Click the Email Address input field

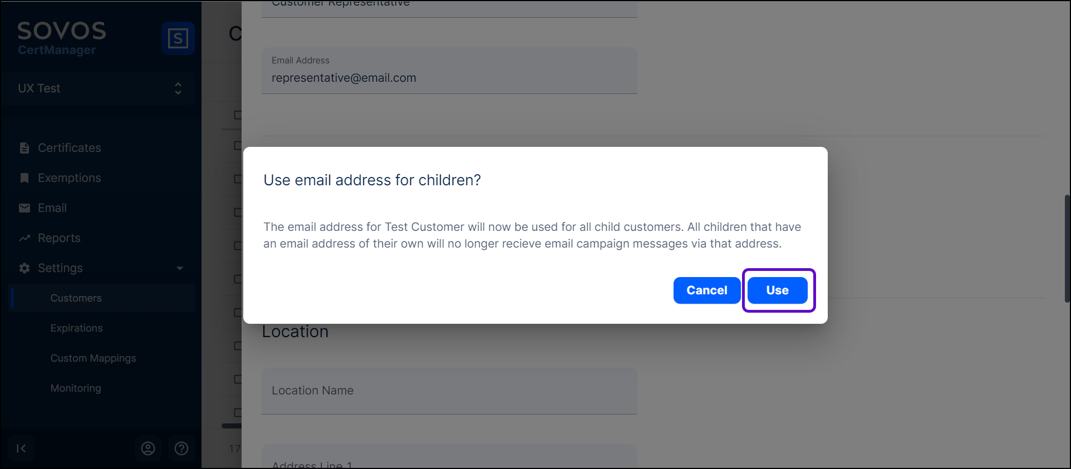(449, 77)
